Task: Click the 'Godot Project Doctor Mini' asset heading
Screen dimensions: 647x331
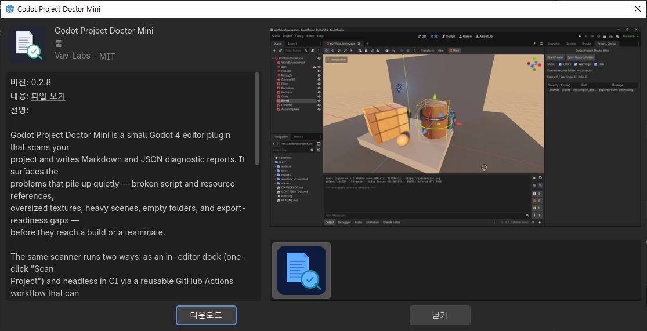Action: (x=104, y=31)
